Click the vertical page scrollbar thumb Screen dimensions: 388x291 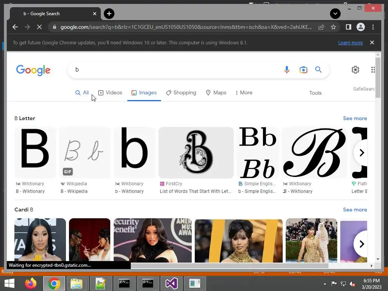pyautogui.click(x=378, y=77)
